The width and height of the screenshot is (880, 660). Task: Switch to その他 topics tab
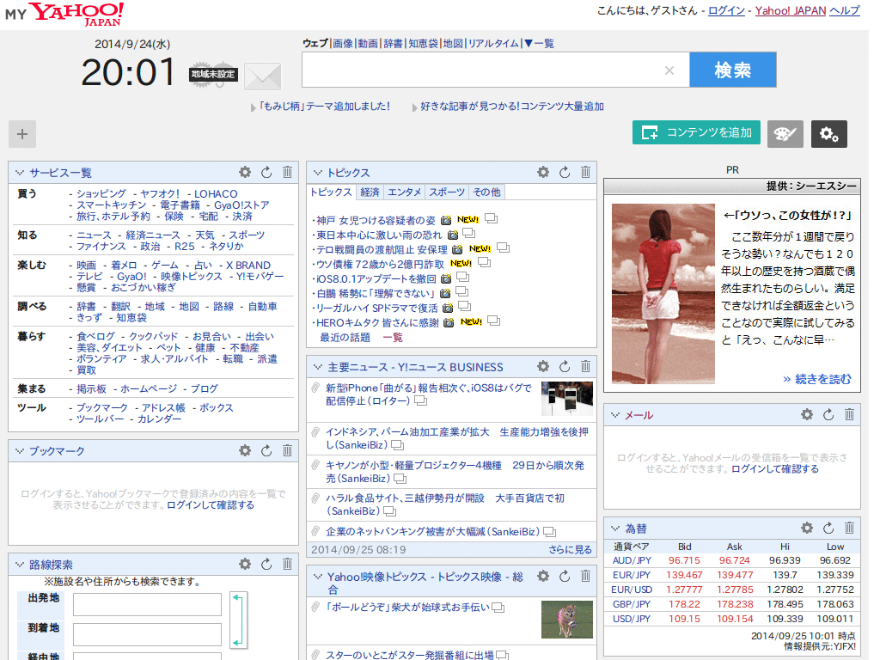pyautogui.click(x=486, y=192)
